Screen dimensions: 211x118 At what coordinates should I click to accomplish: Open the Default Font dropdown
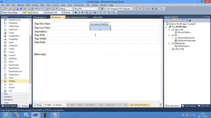point(54,12)
